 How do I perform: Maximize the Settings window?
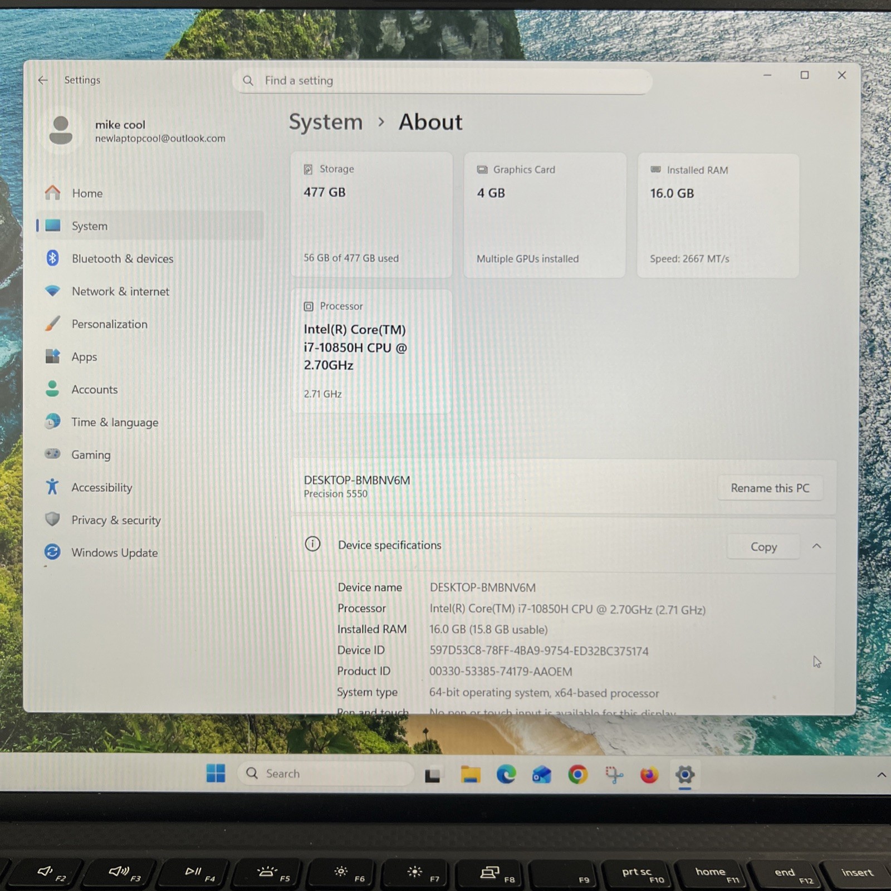805,75
